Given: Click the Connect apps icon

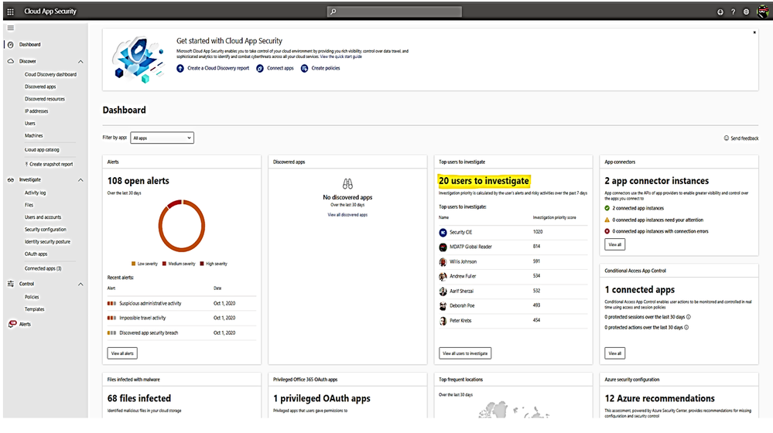Looking at the screenshot, I should 260,69.
